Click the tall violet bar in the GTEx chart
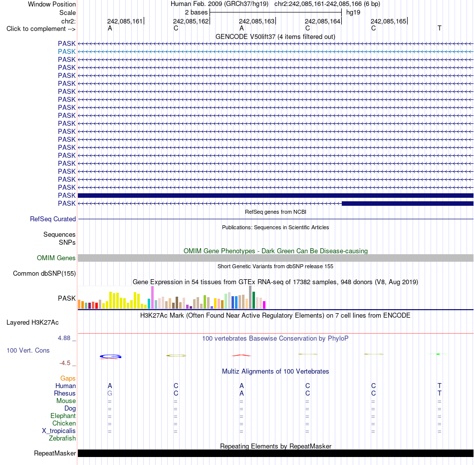 (x=152, y=297)
